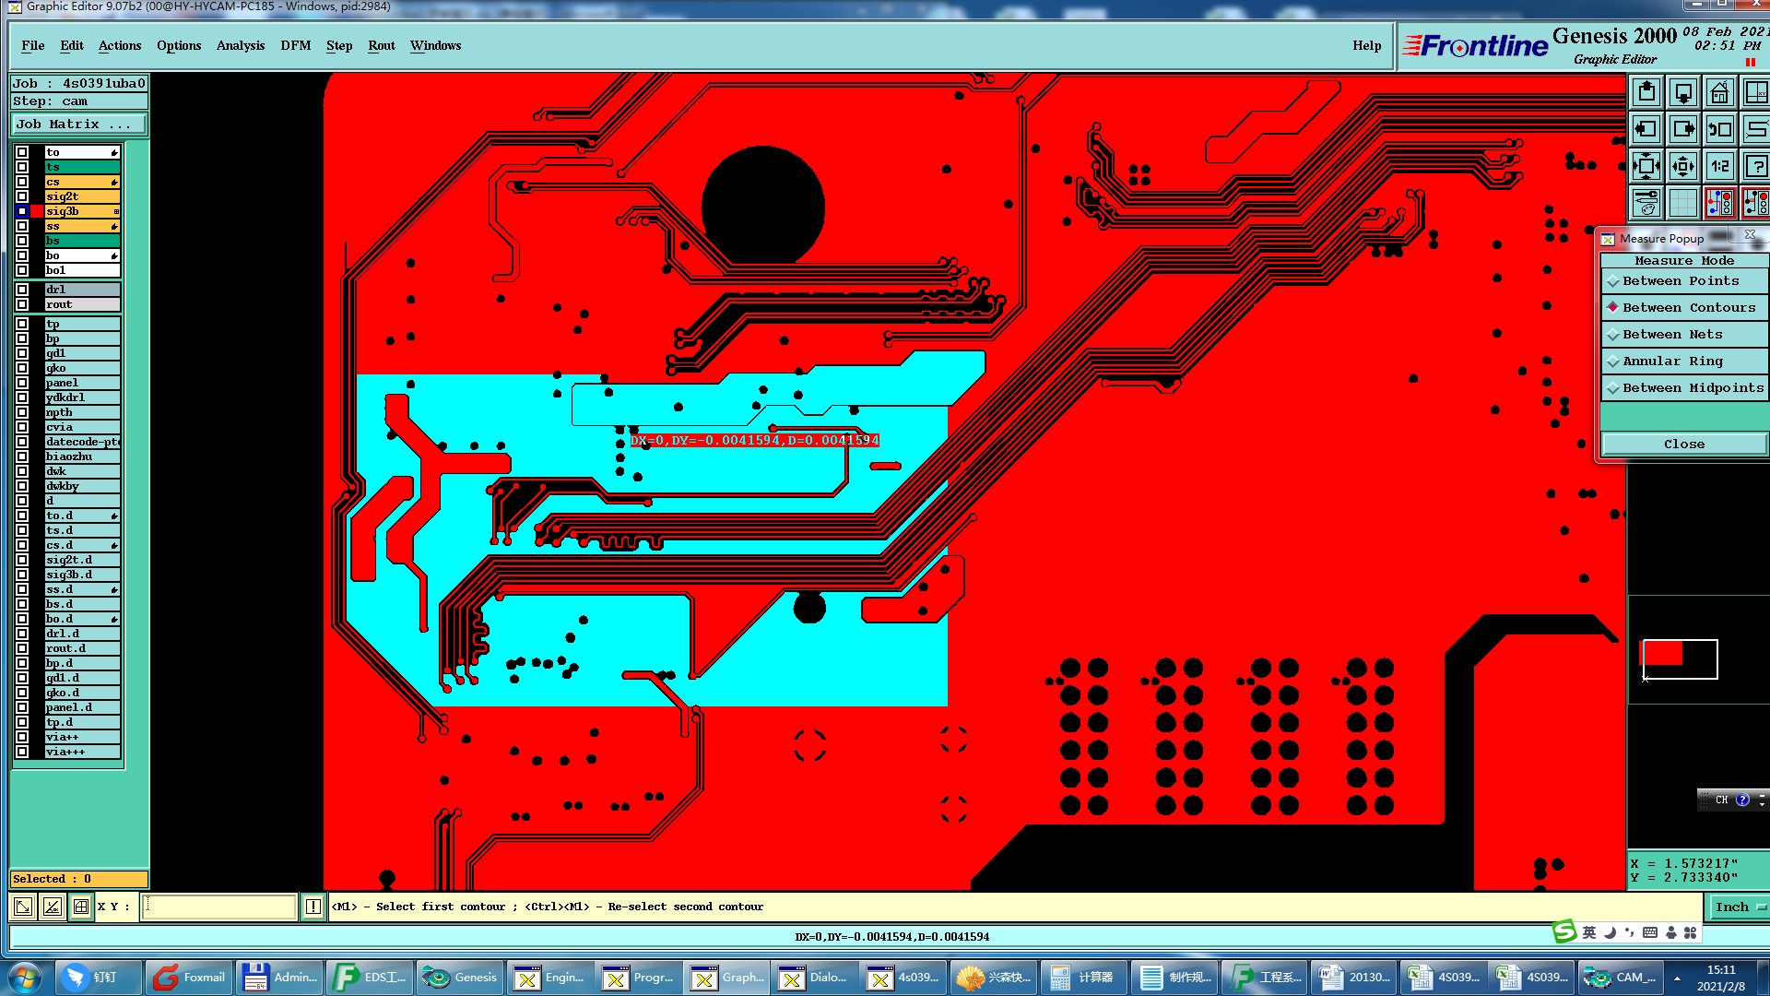Click the pan up icon

1646,93
